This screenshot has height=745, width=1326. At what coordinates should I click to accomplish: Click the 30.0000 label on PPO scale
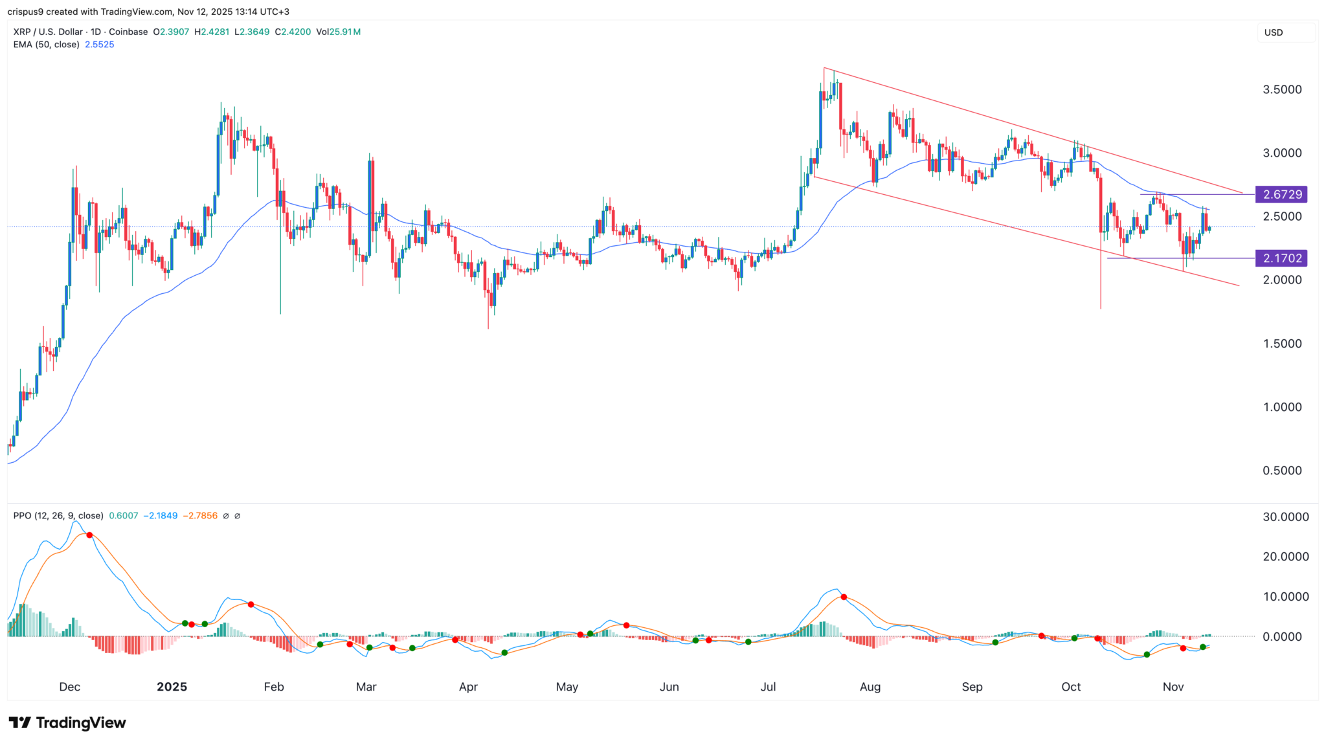click(1285, 517)
